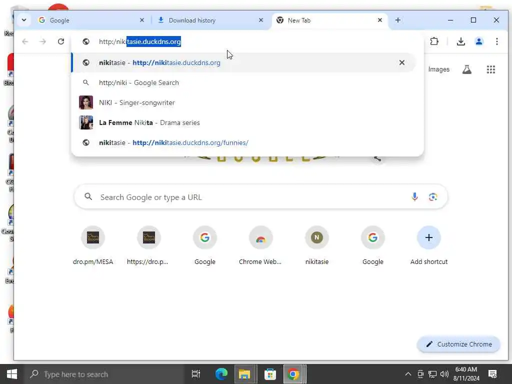
Task: Open nikitasie shortcut tile
Action: [x=316, y=245]
